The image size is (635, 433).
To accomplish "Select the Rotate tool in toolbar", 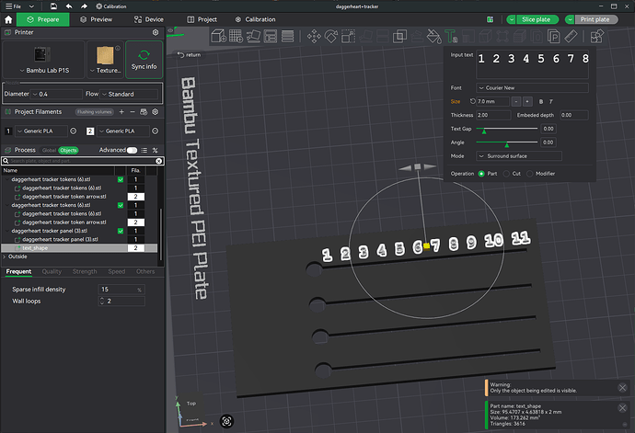I will click(x=331, y=37).
